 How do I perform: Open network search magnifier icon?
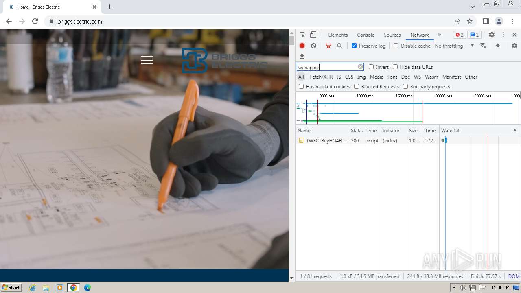tap(340, 46)
